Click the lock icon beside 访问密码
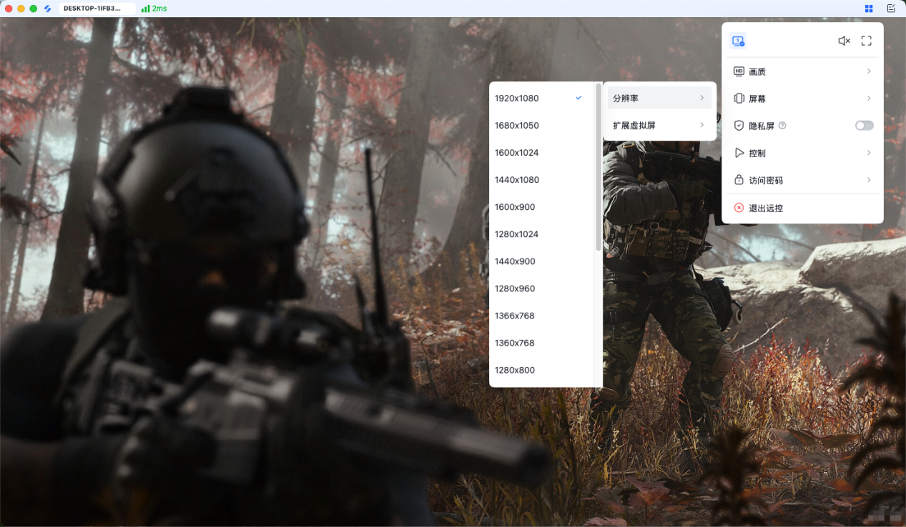 (x=739, y=180)
